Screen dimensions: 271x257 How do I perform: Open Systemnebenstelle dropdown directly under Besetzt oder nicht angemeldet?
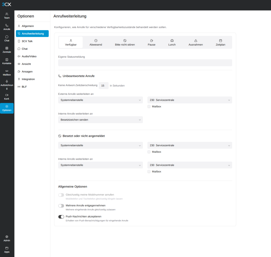click(x=100, y=145)
